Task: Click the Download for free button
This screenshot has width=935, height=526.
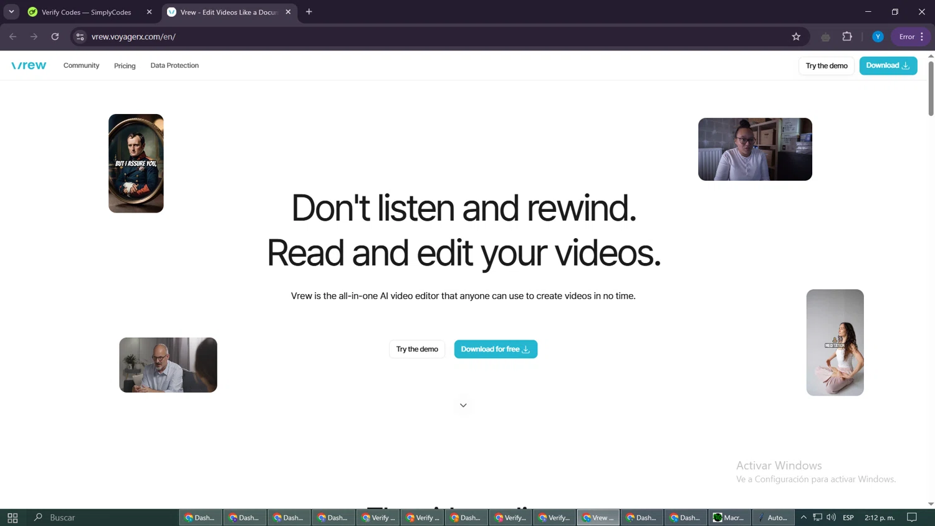Action: point(496,349)
